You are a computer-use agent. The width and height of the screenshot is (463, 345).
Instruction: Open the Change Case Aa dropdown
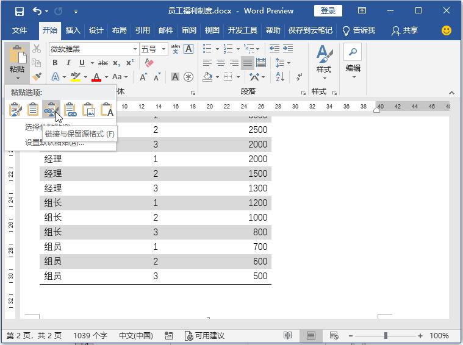(x=120, y=77)
